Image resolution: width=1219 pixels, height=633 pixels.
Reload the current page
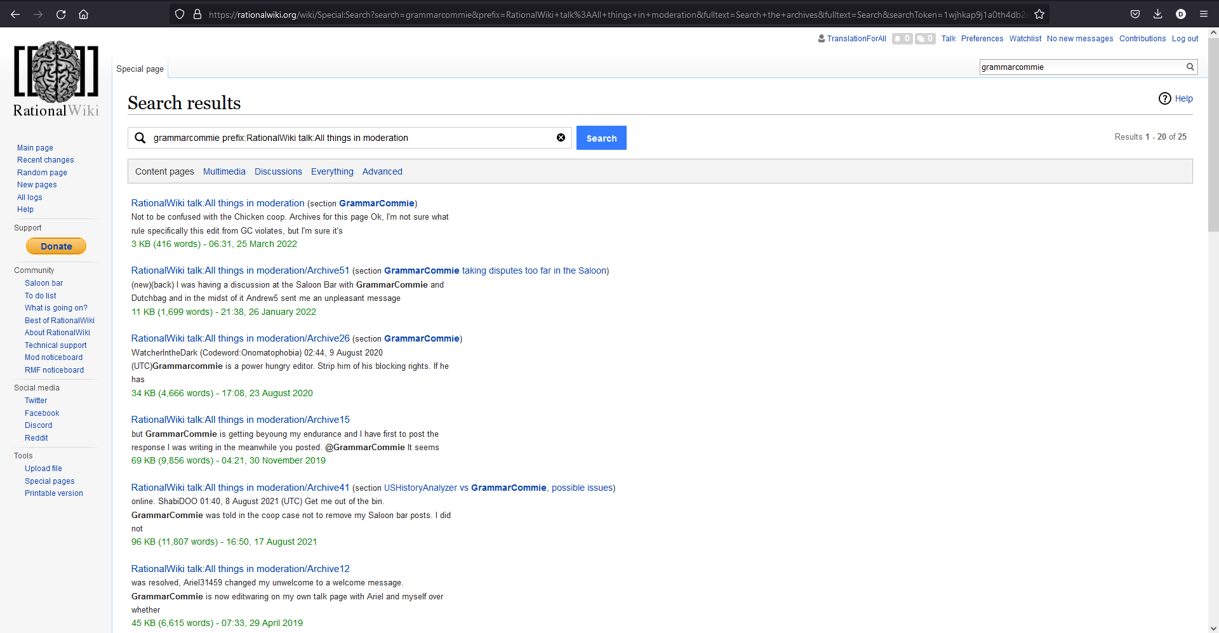61,14
